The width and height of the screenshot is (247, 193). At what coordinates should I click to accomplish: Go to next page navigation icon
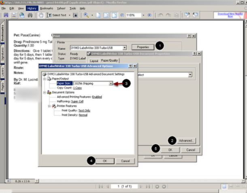(141, 187)
